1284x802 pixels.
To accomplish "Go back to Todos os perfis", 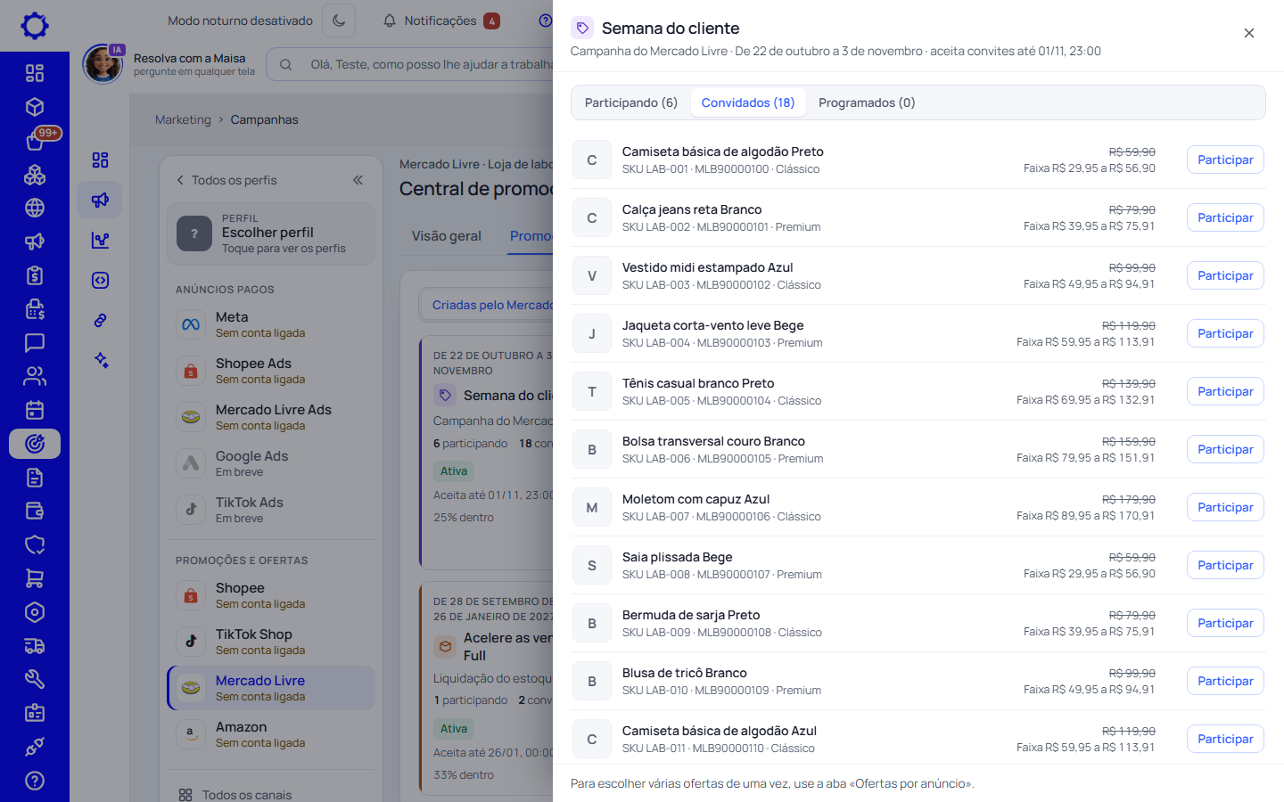I will [x=226, y=180].
